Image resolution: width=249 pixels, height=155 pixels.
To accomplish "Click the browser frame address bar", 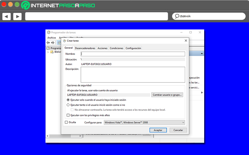I will click(x=96, y=16).
